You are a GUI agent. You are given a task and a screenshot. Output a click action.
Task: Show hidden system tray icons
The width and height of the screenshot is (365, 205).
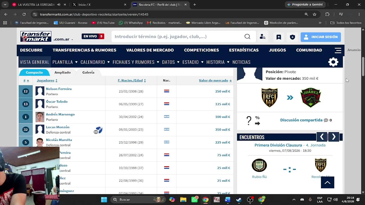tap(294, 200)
